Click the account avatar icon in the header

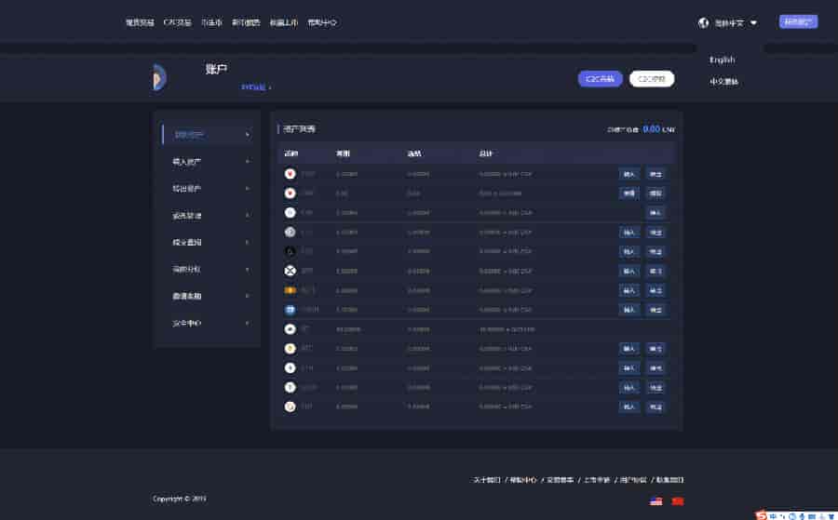(159, 78)
